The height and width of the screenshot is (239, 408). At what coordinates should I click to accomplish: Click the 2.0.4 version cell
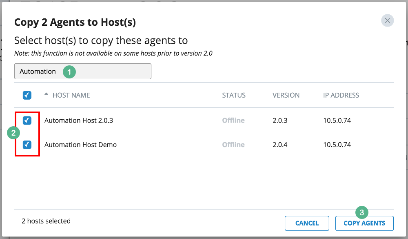280,145
